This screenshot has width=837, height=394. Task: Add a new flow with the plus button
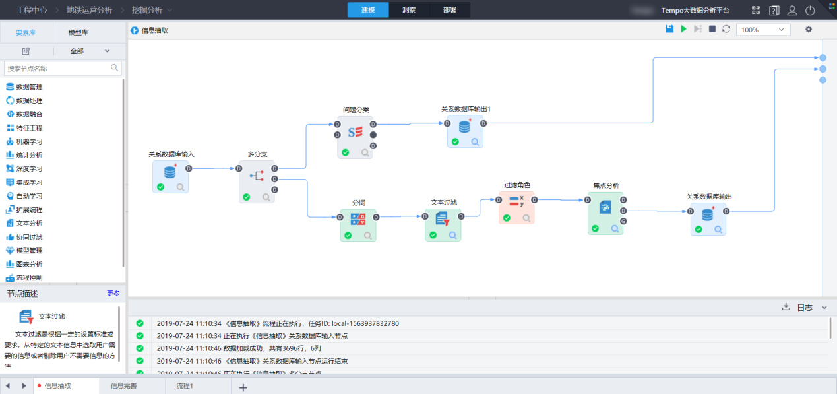243,387
